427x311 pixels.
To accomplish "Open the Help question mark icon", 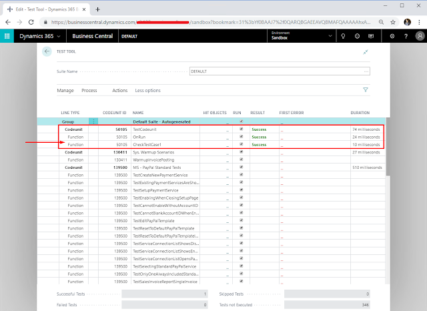I will click(x=406, y=36).
